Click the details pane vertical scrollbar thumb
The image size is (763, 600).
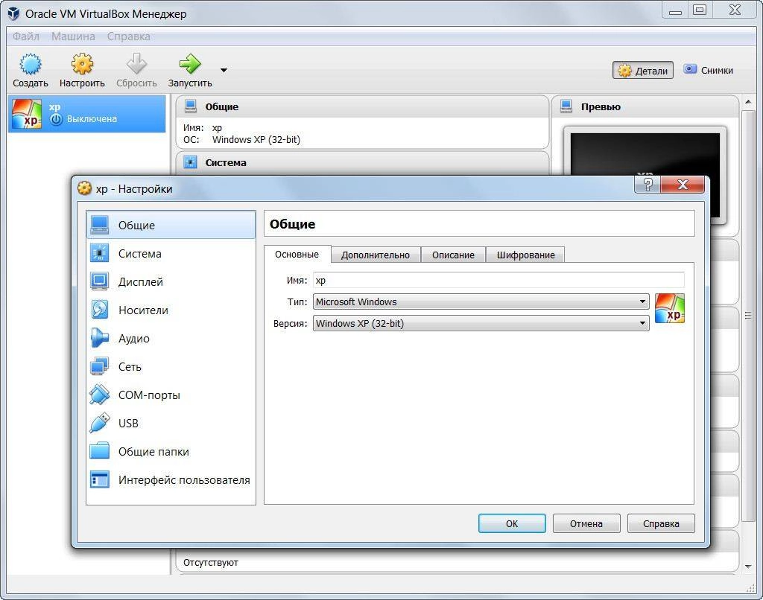(x=748, y=316)
